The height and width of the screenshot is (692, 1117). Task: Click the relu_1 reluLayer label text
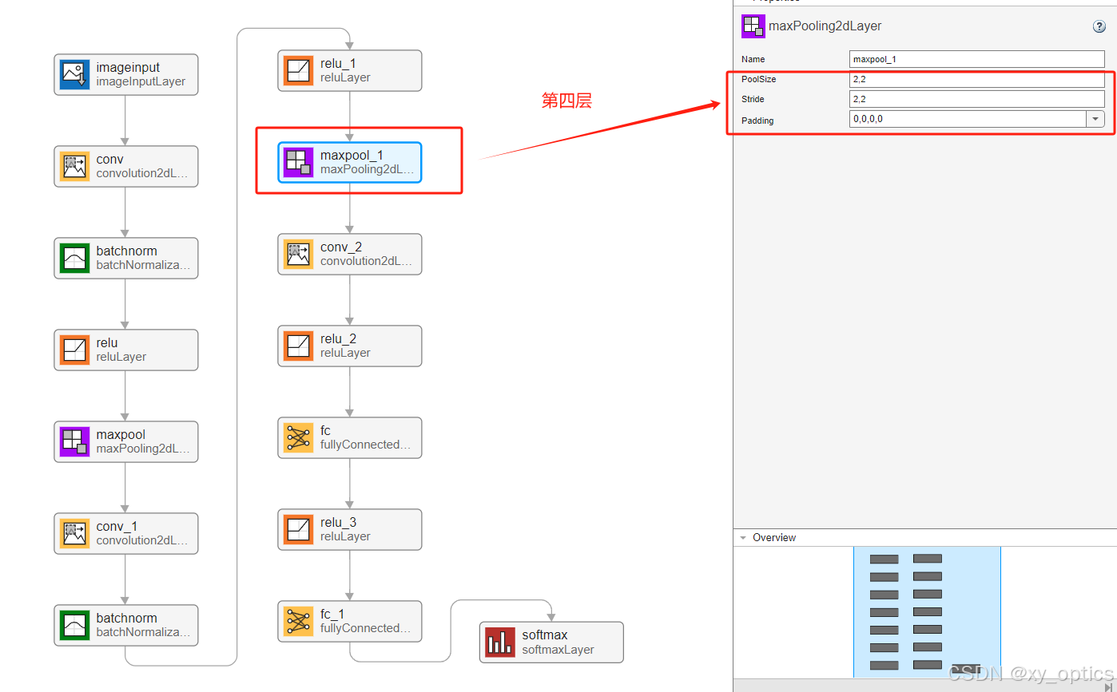345,77
